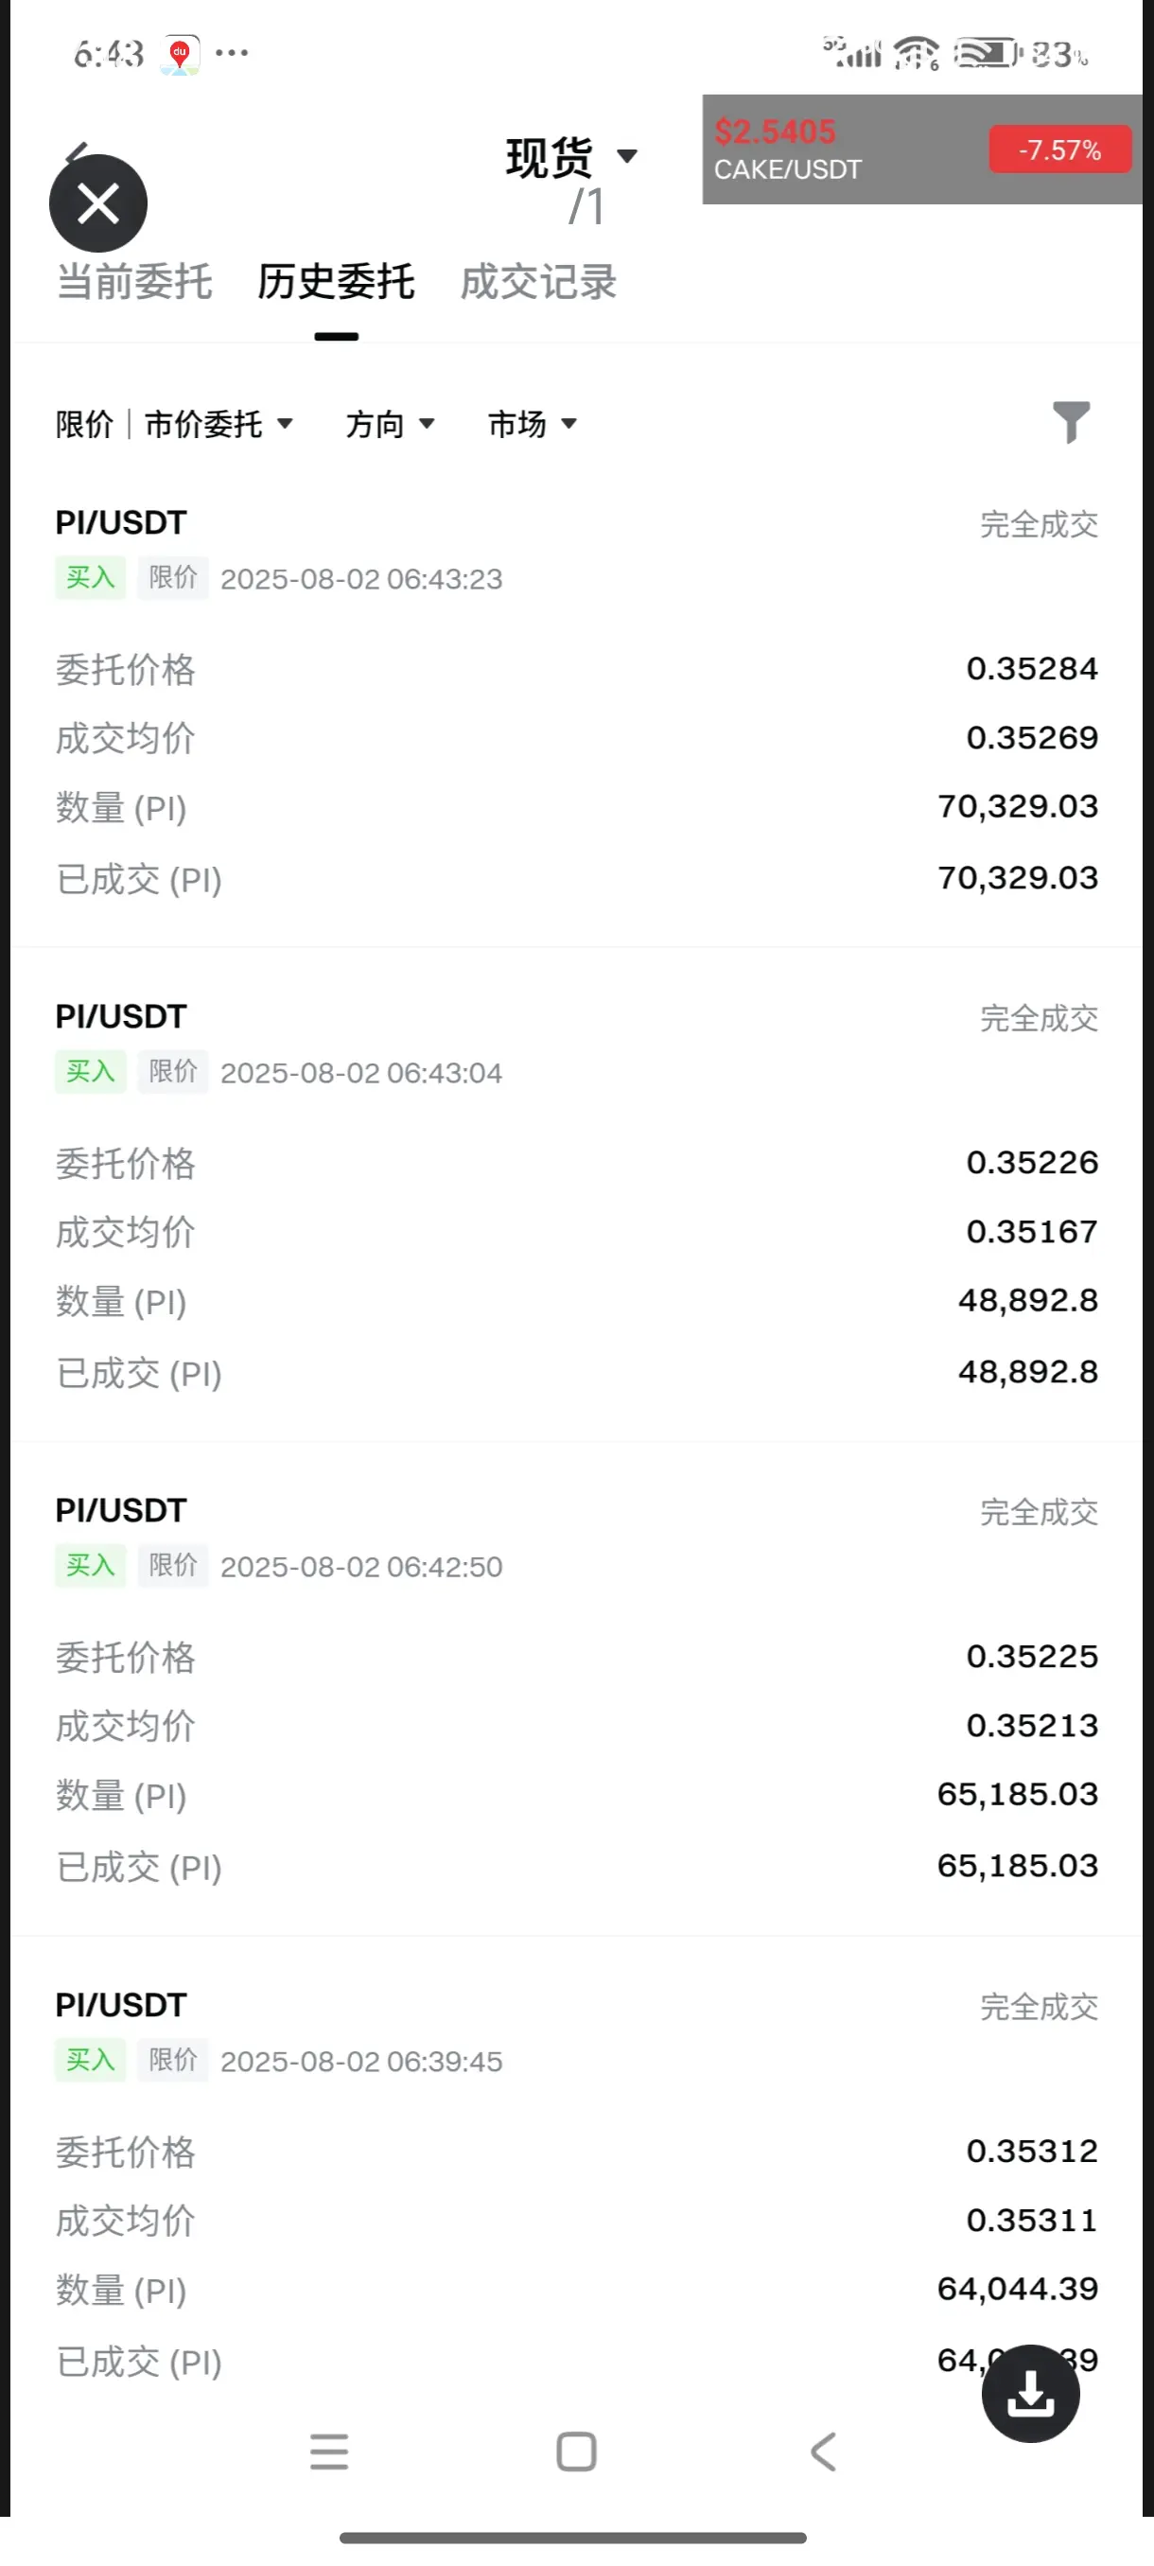Open the PI/USDT order from 06:42:50
The width and height of the screenshot is (1154, 2566).
576,1690
